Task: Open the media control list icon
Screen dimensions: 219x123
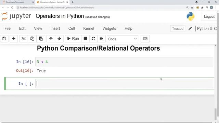Action: [x=207, y=8]
